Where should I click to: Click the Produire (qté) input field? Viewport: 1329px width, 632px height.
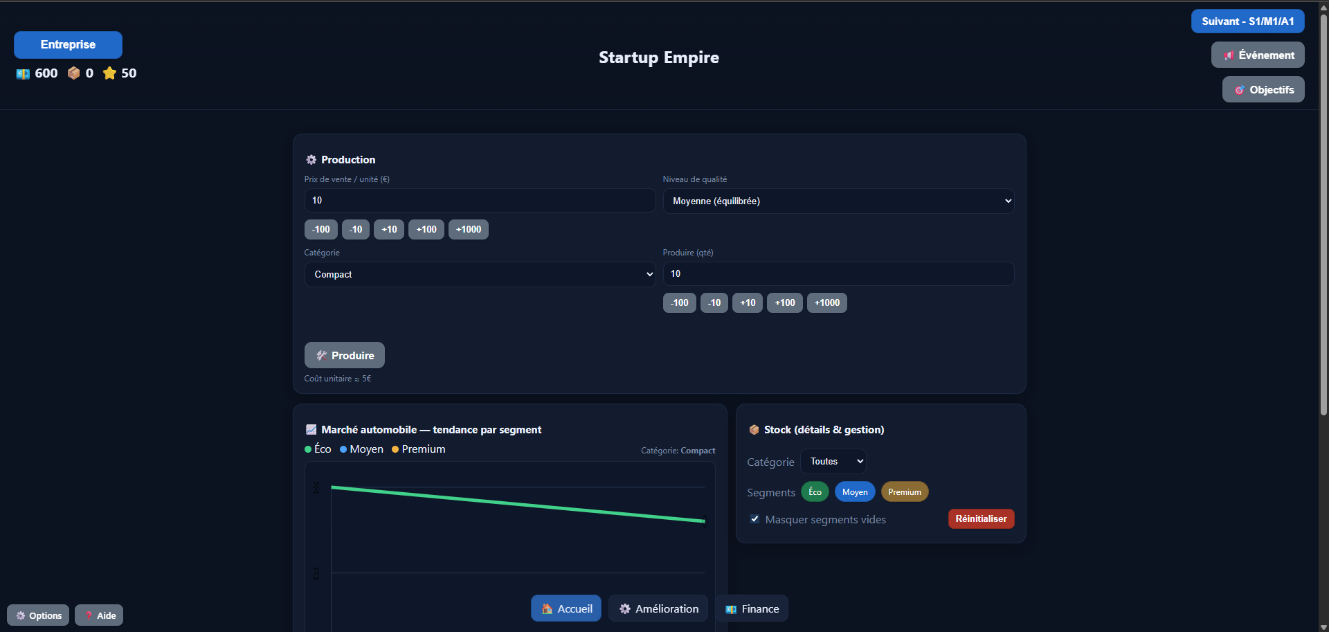point(838,273)
